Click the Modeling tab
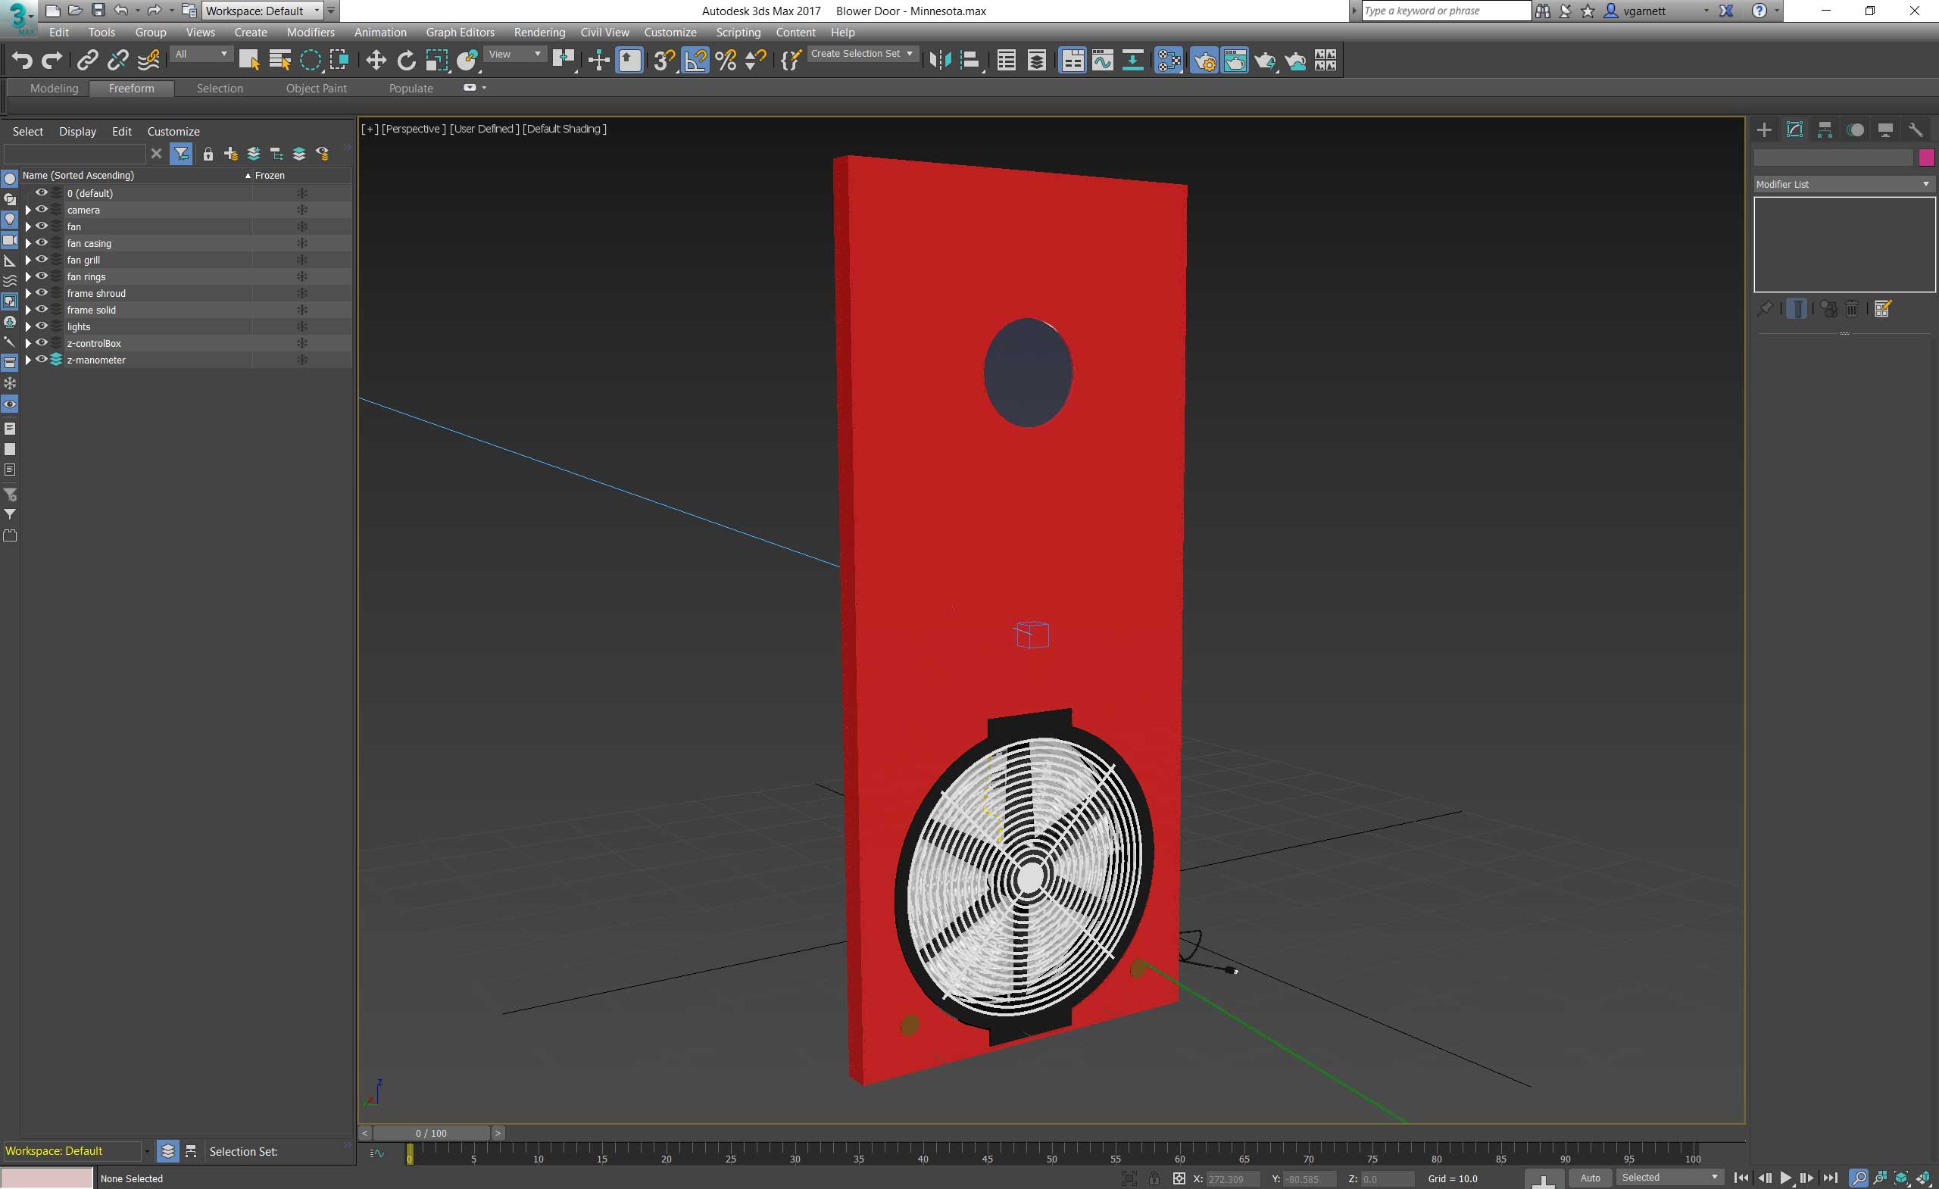Image resolution: width=1939 pixels, height=1189 pixels. click(x=50, y=87)
